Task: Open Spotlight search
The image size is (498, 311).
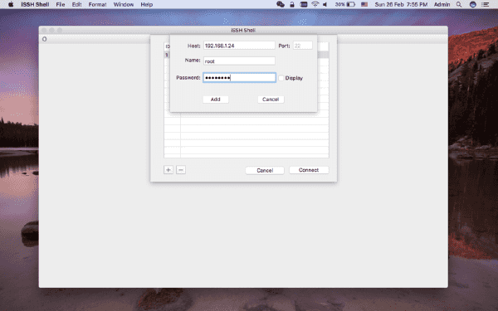Action: (x=459, y=4)
